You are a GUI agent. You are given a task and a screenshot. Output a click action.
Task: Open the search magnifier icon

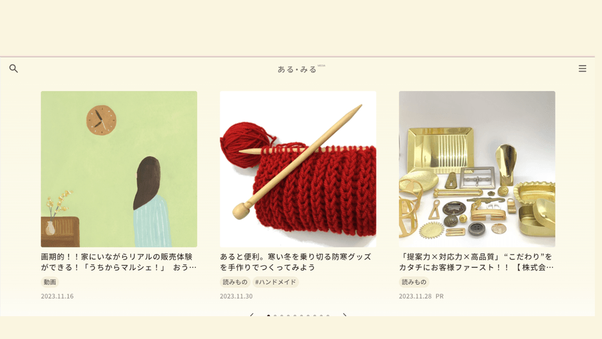[x=13, y=68]
